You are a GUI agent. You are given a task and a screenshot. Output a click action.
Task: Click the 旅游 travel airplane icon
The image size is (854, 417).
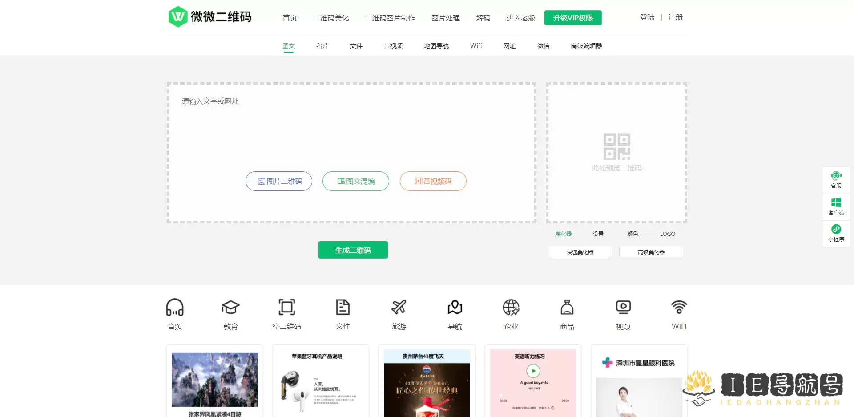pyautogui.click(x=399, y=307)
